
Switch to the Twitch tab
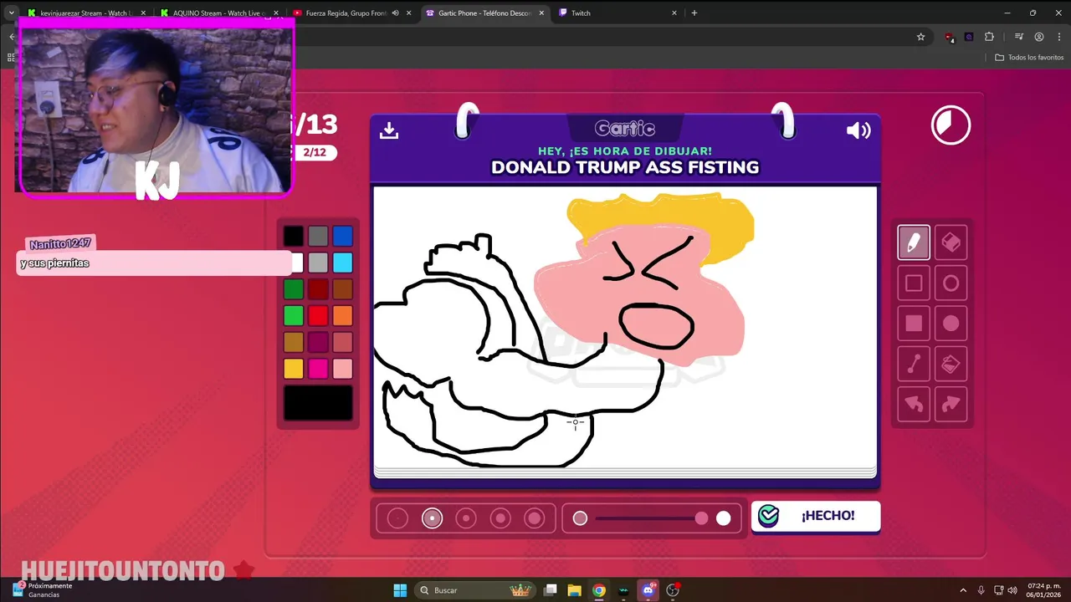[617, 13]
